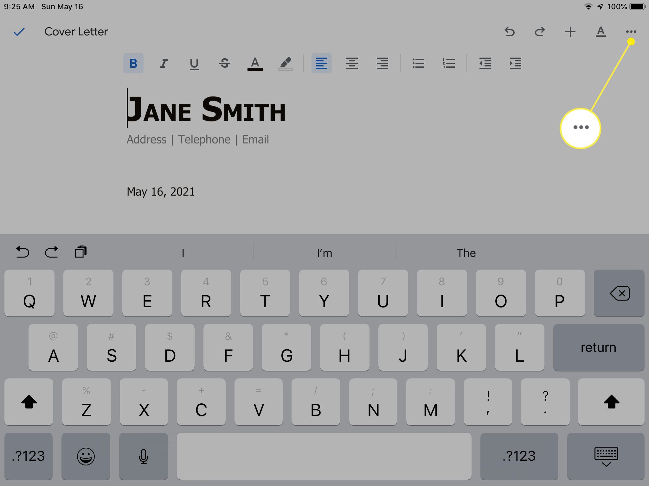Choose the "The" word suggestion
The image size is (649, 486).
(466, 253)
